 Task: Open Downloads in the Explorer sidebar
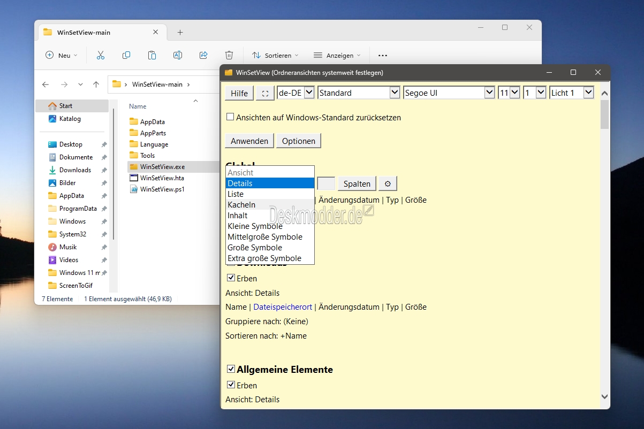72,170
